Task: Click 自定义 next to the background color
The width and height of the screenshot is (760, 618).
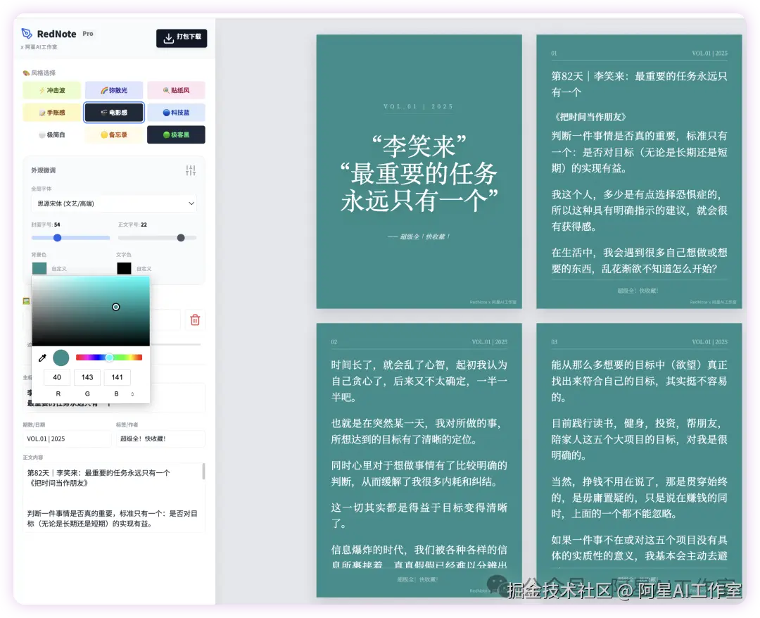Action: coord(59,268)
